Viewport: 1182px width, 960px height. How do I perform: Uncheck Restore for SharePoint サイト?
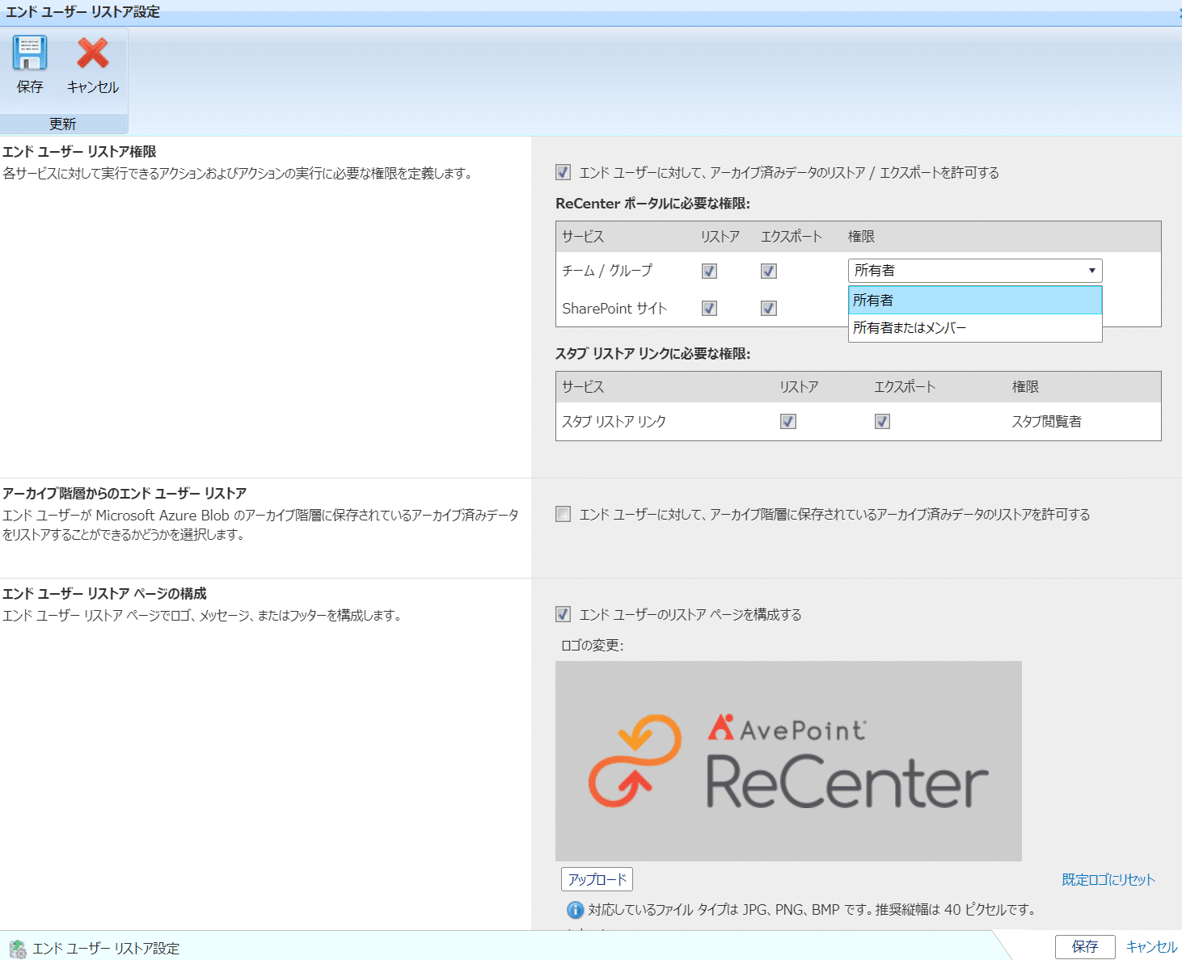pyautogui.click(x=709, y=308)
